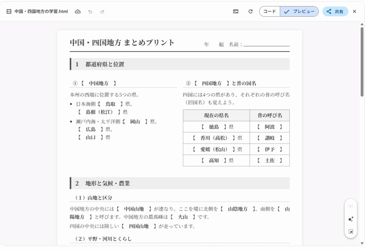This screenshot has height=249, width=365.
Task: Click the 阿波 table cell
Action: coord(269,127)
